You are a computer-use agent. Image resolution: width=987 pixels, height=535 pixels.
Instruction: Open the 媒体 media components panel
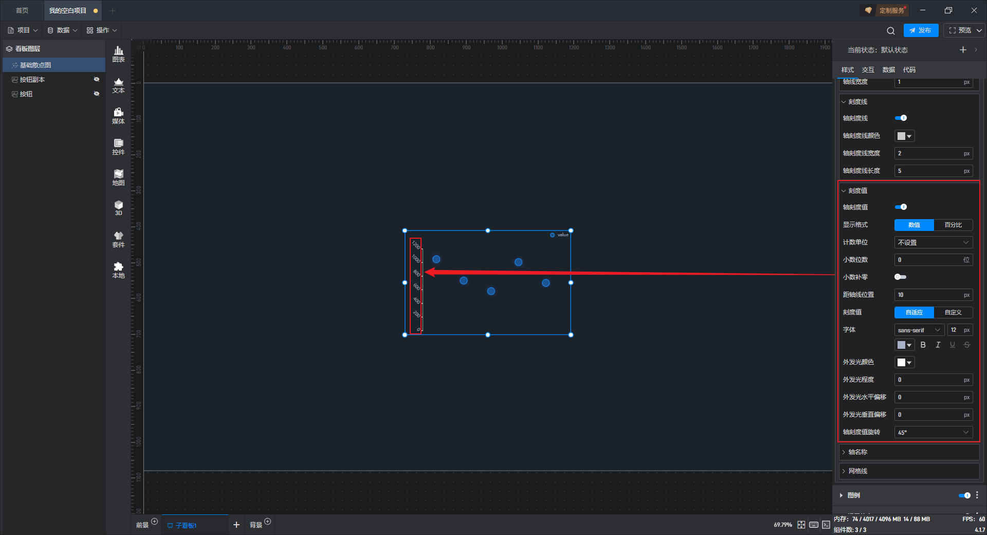[118, 116]
